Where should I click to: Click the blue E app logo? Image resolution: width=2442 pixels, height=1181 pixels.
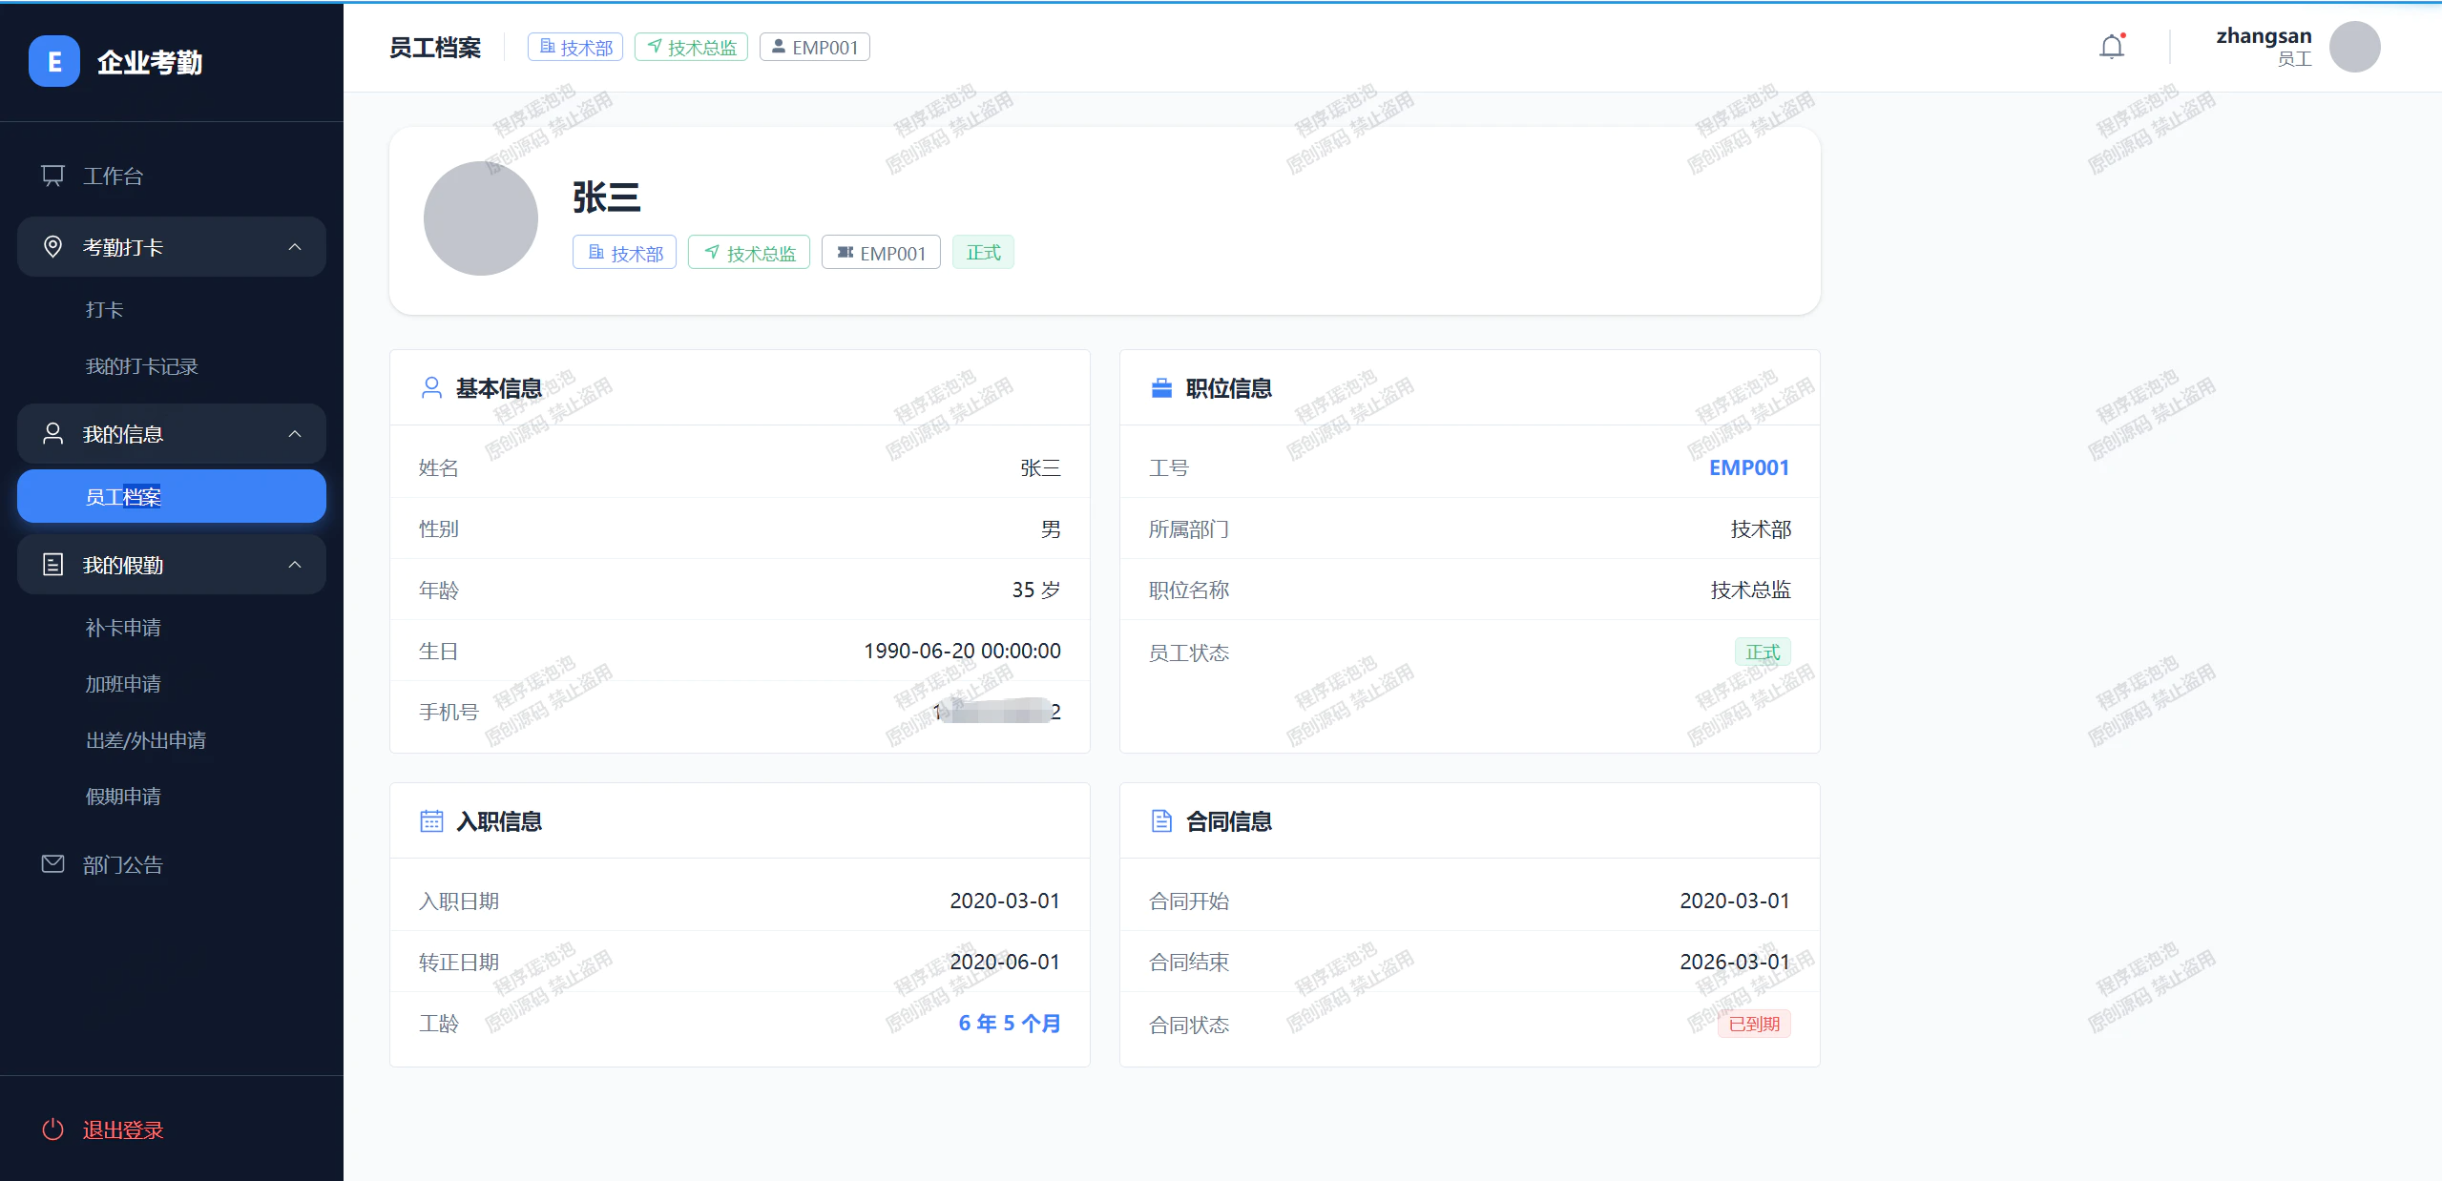click(x=54, y=62)
